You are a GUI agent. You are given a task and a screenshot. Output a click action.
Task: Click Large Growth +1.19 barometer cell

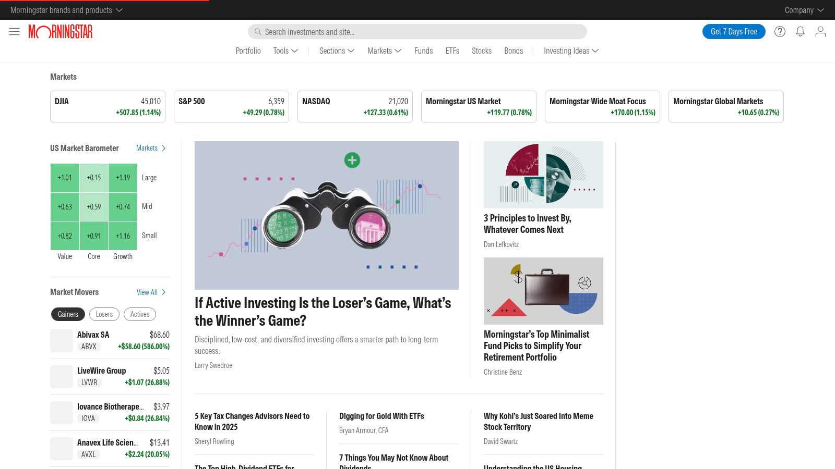click(x=123, y=178)
